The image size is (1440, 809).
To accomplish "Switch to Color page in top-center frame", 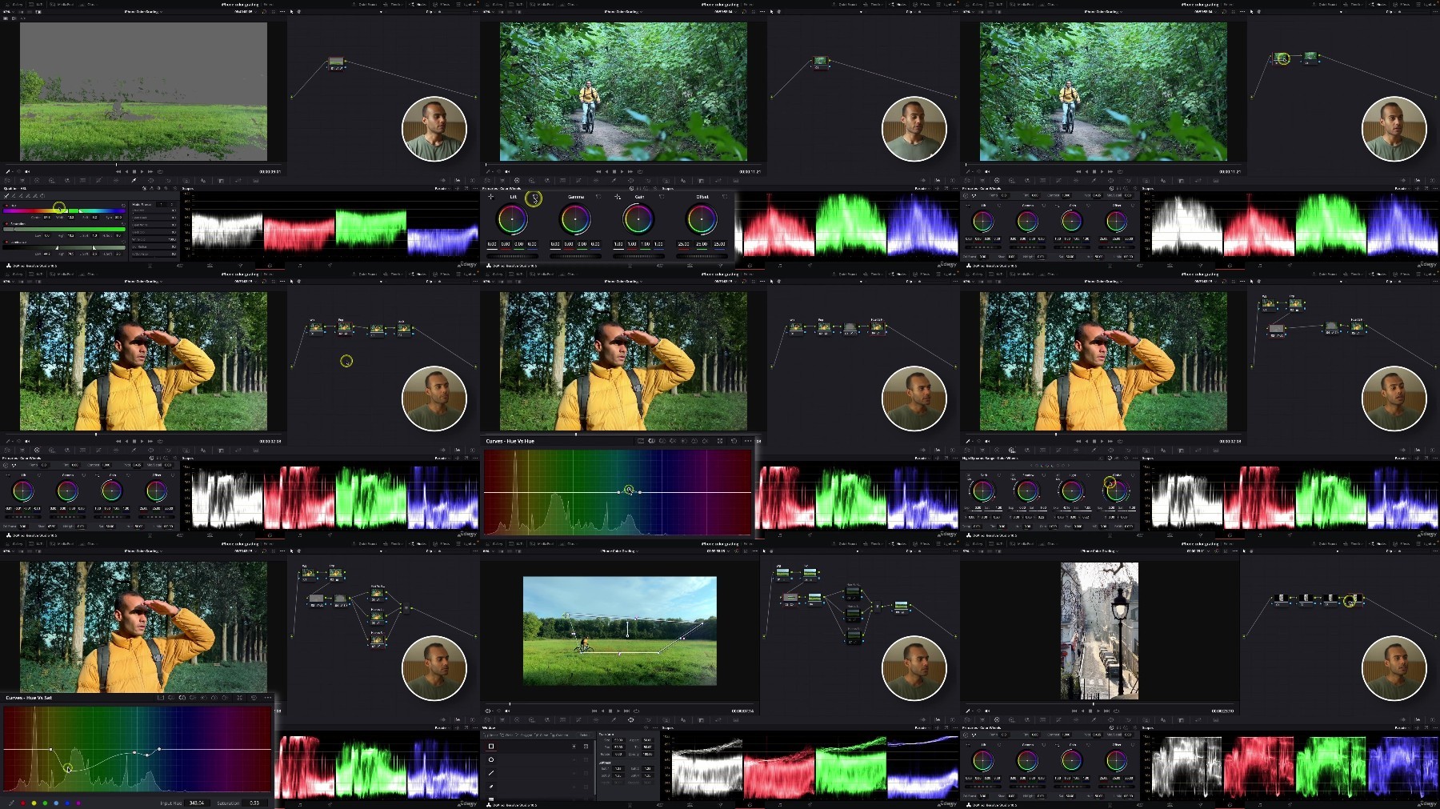I will [x=750, y=266].
